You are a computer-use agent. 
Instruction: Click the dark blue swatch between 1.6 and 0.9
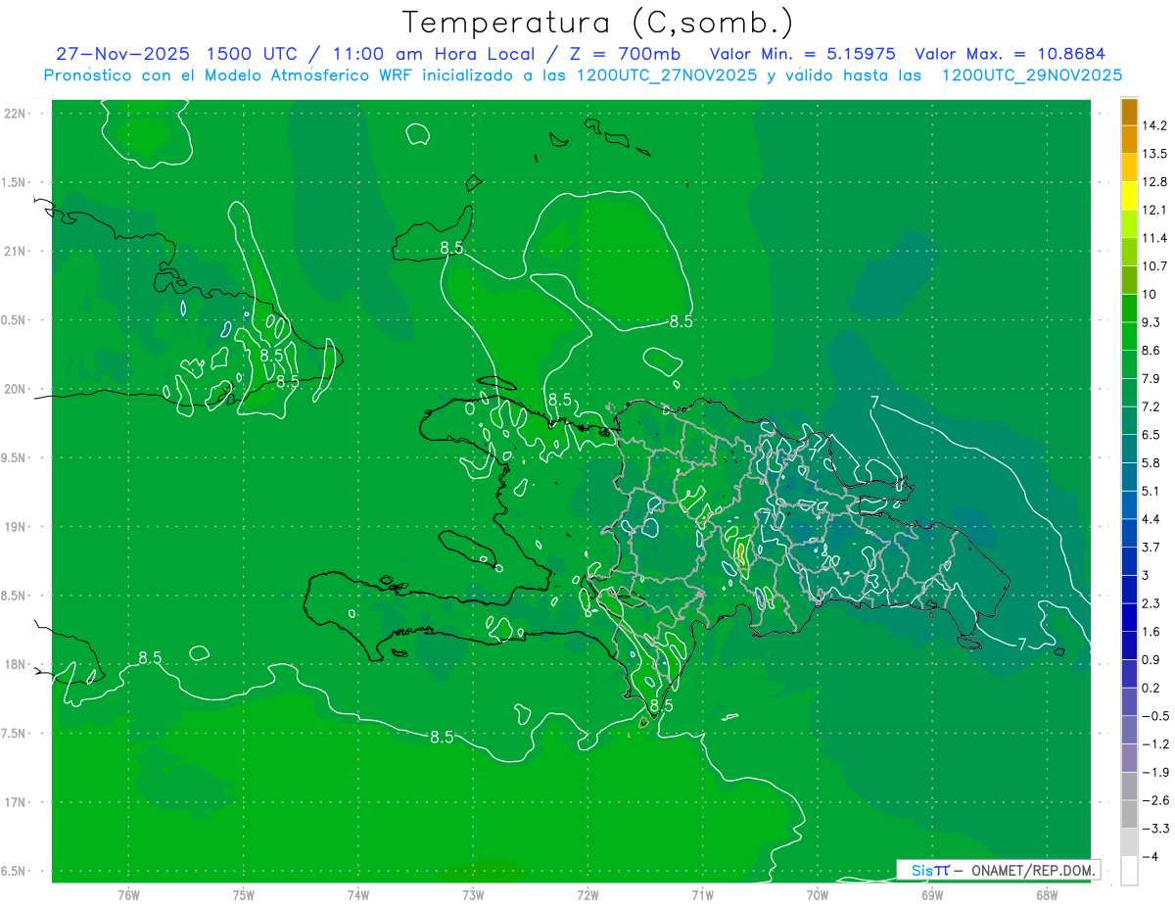(1129, 645)
